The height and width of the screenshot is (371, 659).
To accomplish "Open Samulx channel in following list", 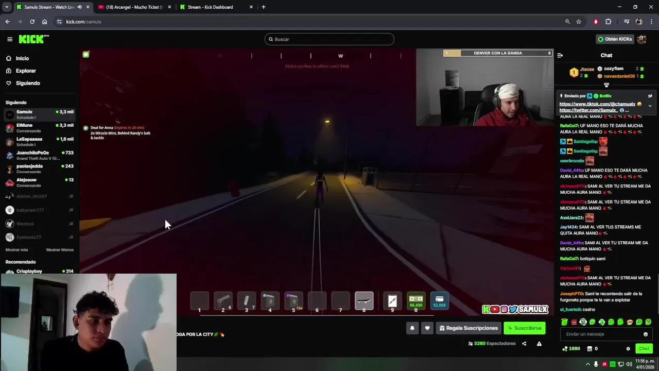I will [40, 114].
